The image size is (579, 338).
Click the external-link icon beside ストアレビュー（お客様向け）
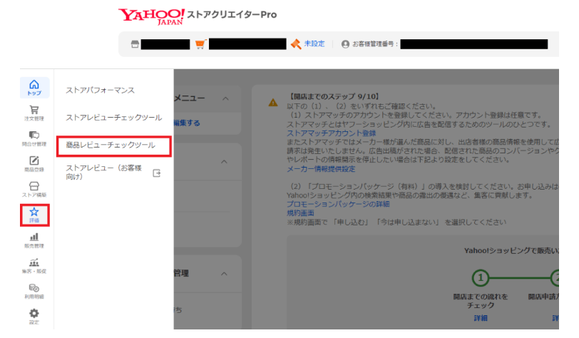157,173
